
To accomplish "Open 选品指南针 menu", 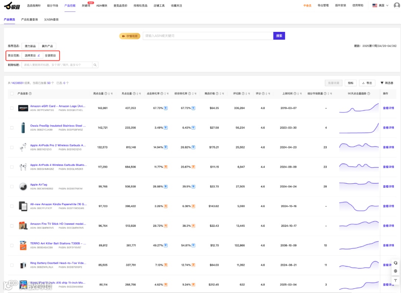I will [x=34, y=6].
